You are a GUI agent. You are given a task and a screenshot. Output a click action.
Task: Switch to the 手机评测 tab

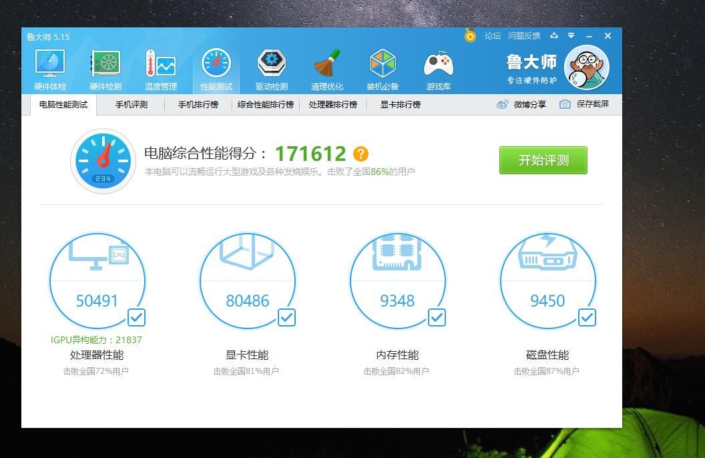pyautogui.click(x=131, y=105)
